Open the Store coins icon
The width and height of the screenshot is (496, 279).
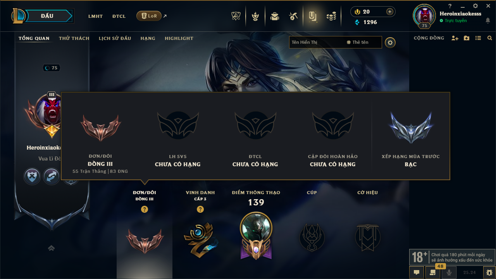pos(331,16)
